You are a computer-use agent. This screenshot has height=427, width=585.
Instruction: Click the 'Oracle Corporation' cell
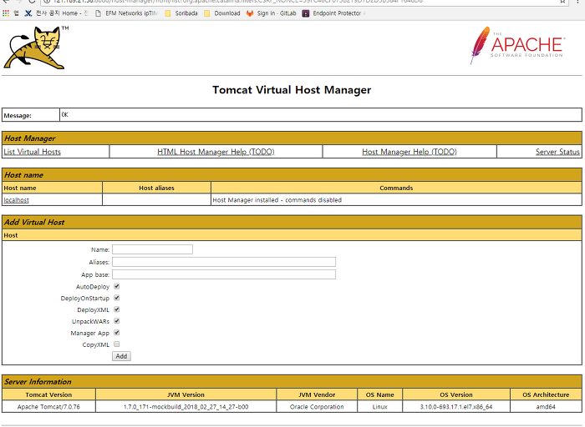pyautogui.click(x=317, y=406)
